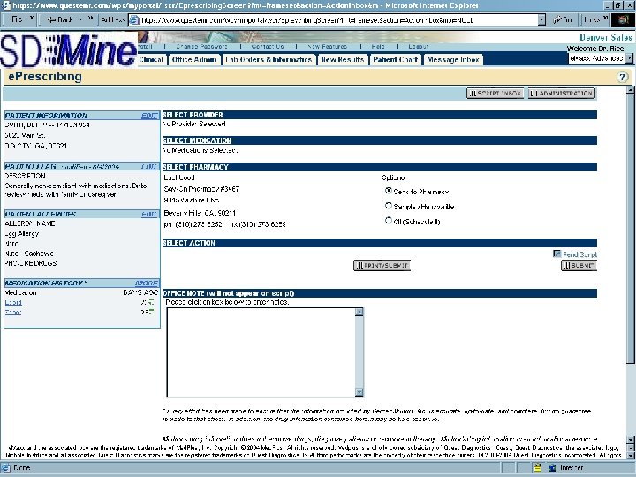Viewport: 636px width, 477px height.
Task: Click the Logout link
Action: pyautogui.click(x=418, y=47)
